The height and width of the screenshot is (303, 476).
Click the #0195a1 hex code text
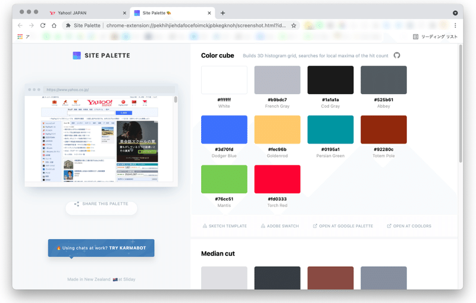(330, 149)
